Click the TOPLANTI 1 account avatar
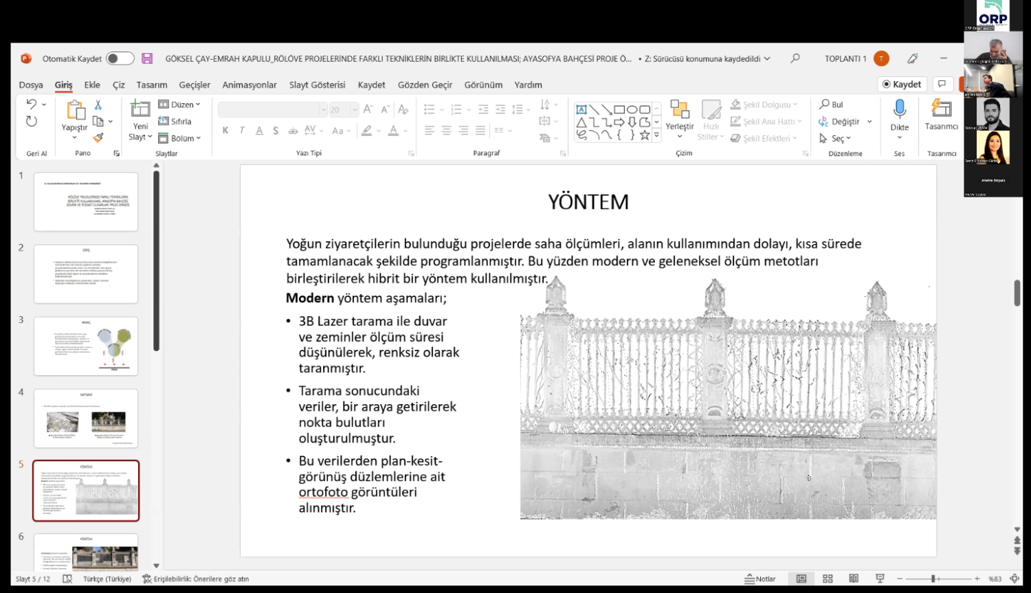Viewport: 1031px width, 593px height. tap(881, 58)
